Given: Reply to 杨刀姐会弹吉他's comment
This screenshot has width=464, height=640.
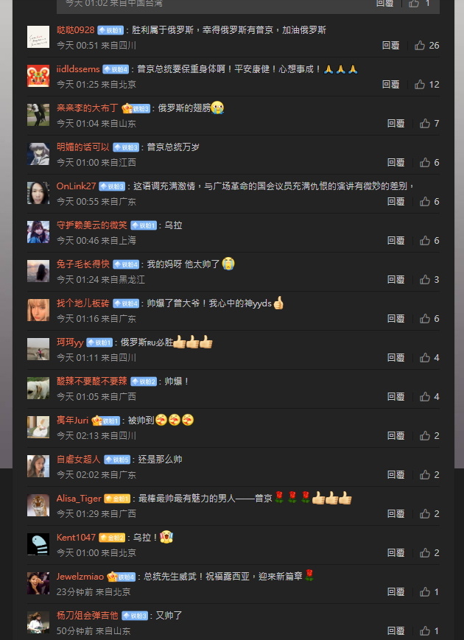Looking at the screenshot, I should (x=396, y=630).
